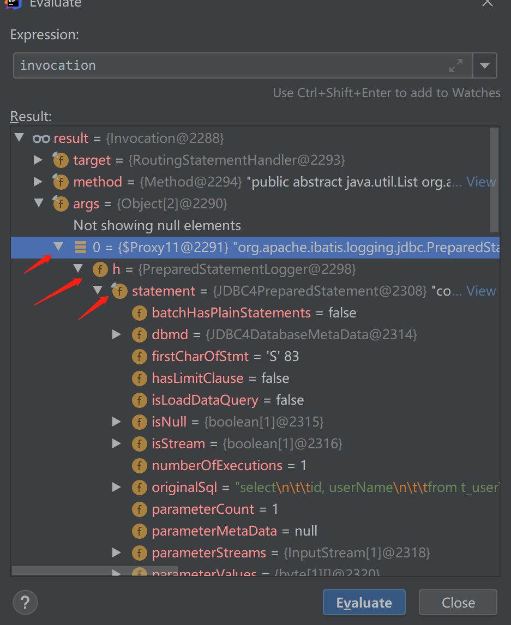The image size is (511, 625).
Task: Collapse the args array node
Action: (39, 203)
